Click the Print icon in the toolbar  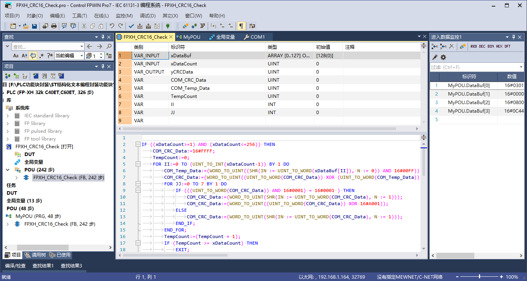click(54, 26)
